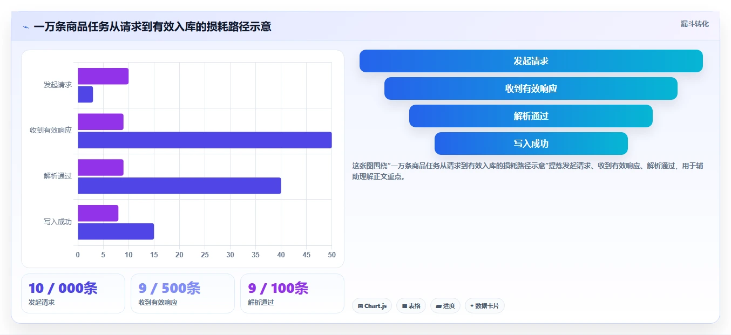The height and width of the screenshot is (335, 731).
Task: Click the blue bar for 写入成功
Action: click(x=116, y=231)
